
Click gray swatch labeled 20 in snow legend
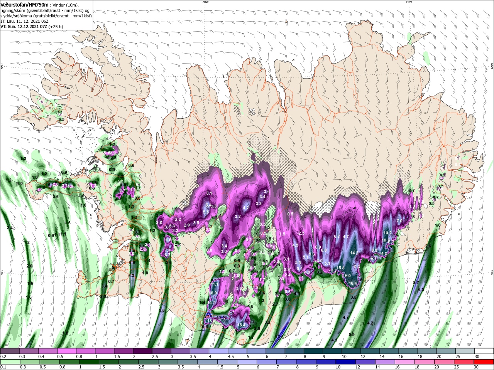pyautogui.click(x=446, y=351)
